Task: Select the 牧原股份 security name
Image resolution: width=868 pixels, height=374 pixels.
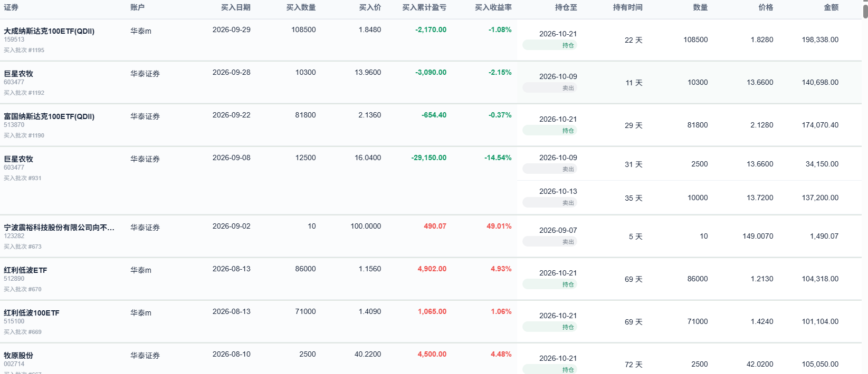Action: (x=18, y=356)
